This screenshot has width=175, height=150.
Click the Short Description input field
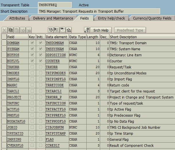pyautogui.click(x=99, y=11)
